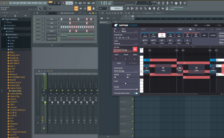Open the Channel rack All filter dropdown
The width and height of the screenshot is (224, 138).
click(51, 13)
